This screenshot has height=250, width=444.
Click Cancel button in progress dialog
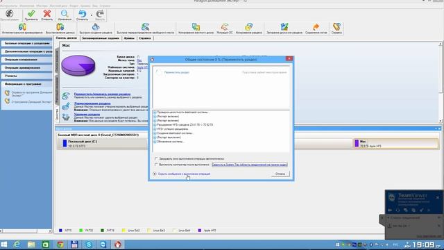coord(280,174)
